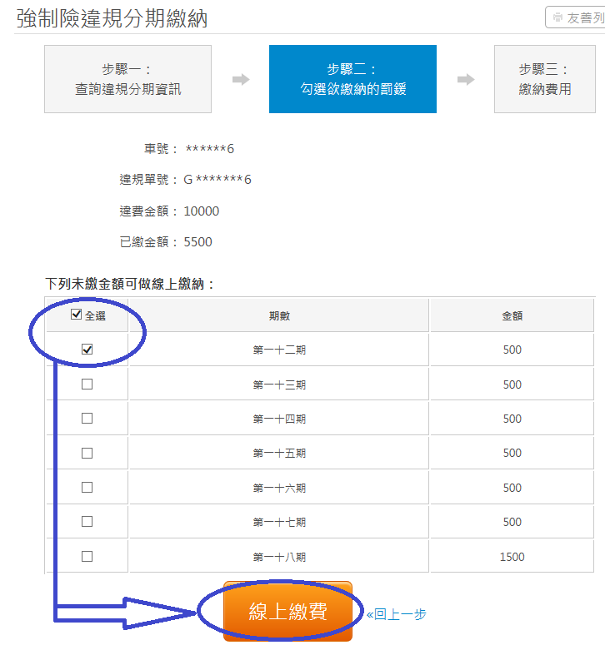Screen dimensions: 605x645
Task: Click the 強制險違規分期繳納 page heading
Action: pos(112,18)
